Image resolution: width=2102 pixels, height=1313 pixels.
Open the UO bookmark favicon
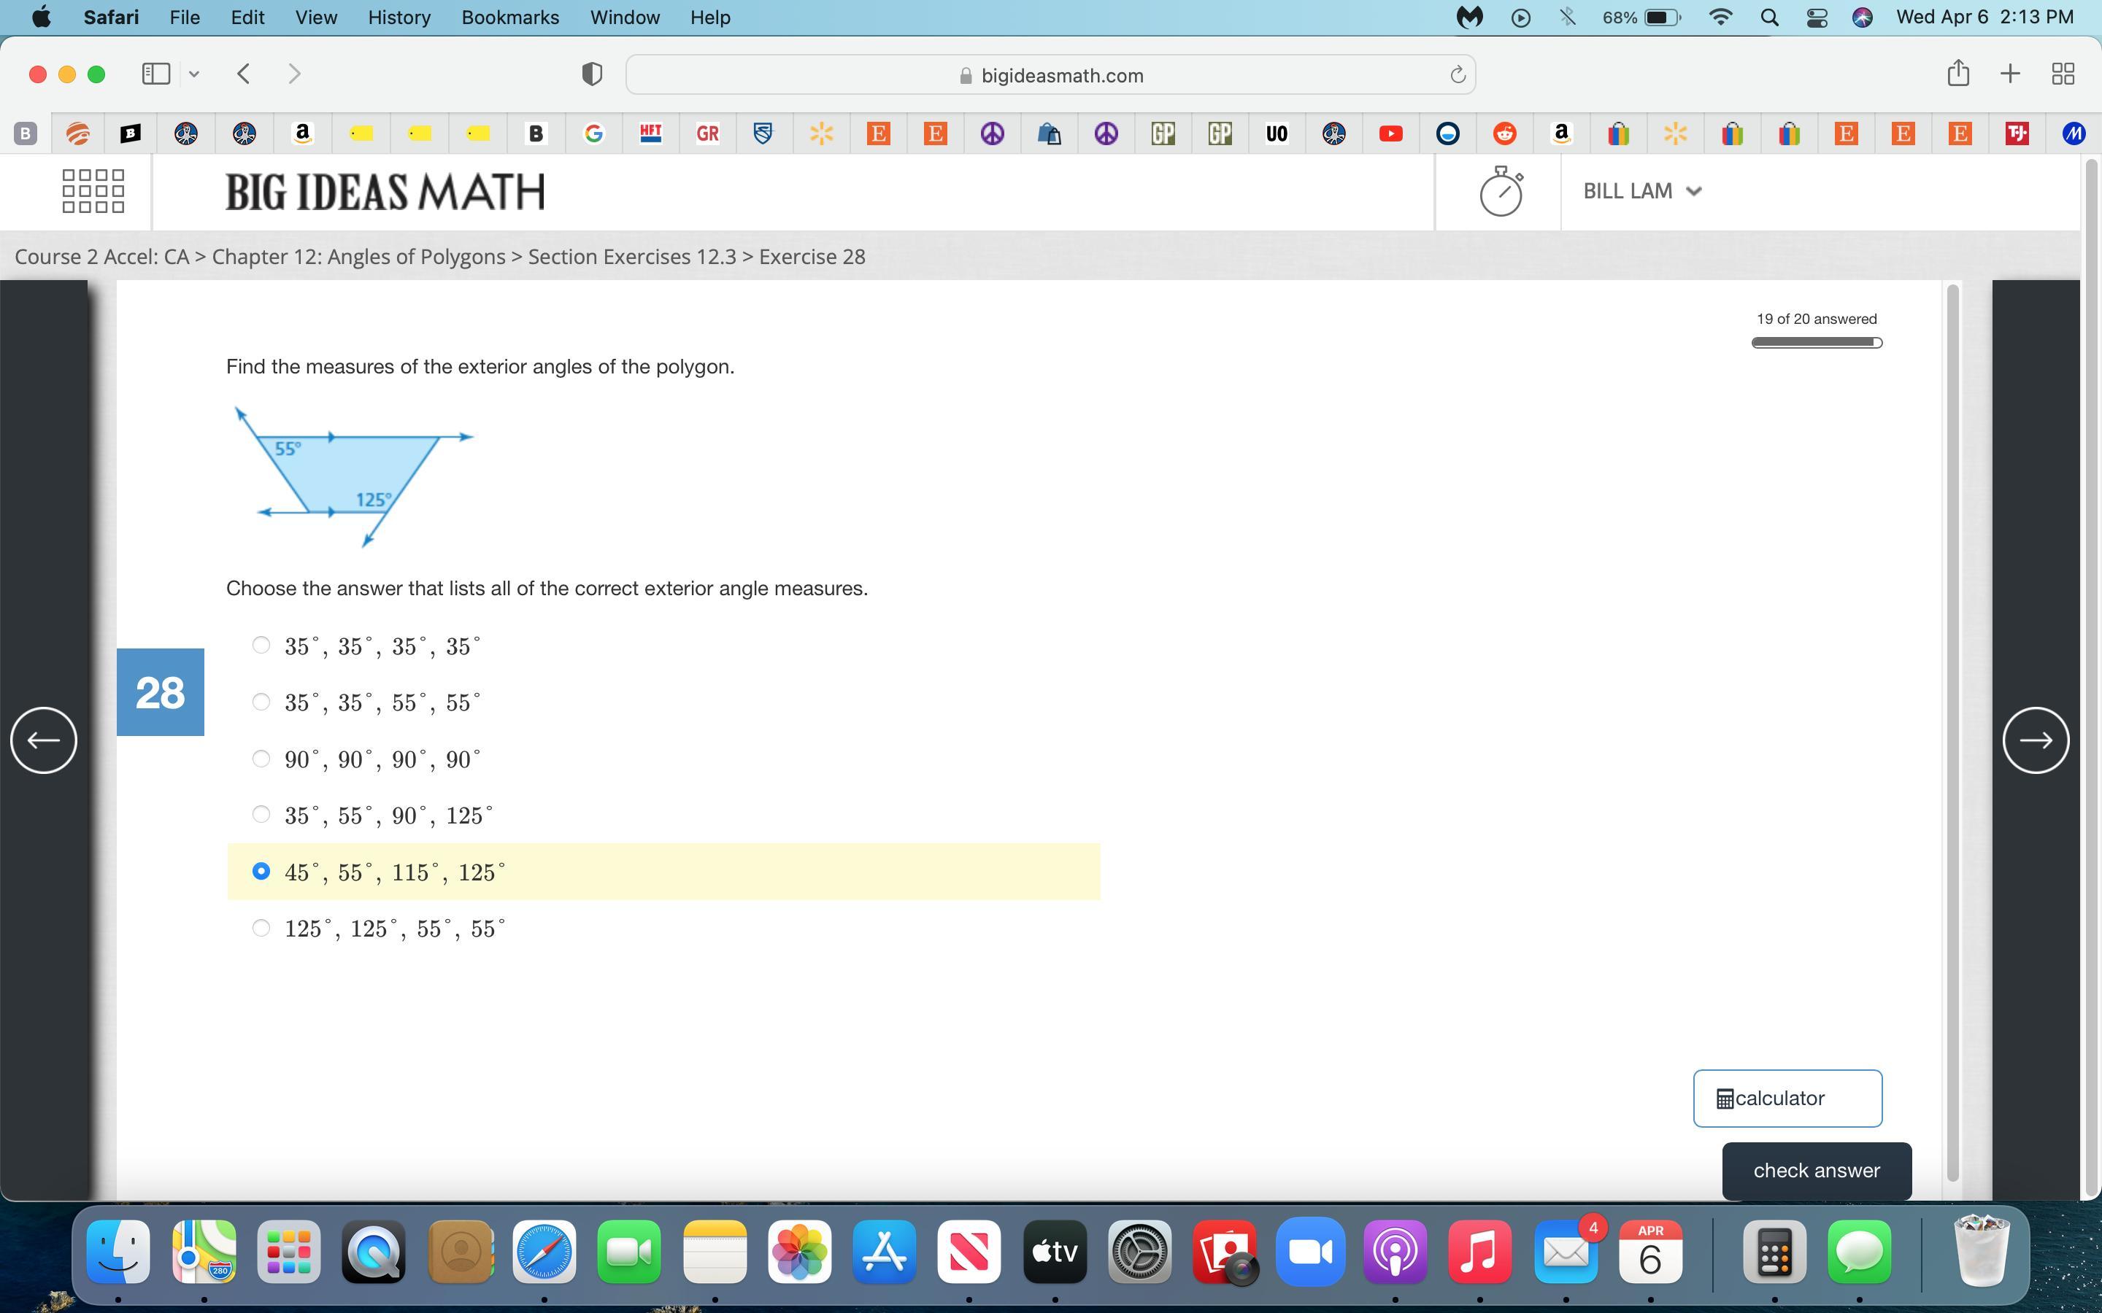tap(1276, 133)
